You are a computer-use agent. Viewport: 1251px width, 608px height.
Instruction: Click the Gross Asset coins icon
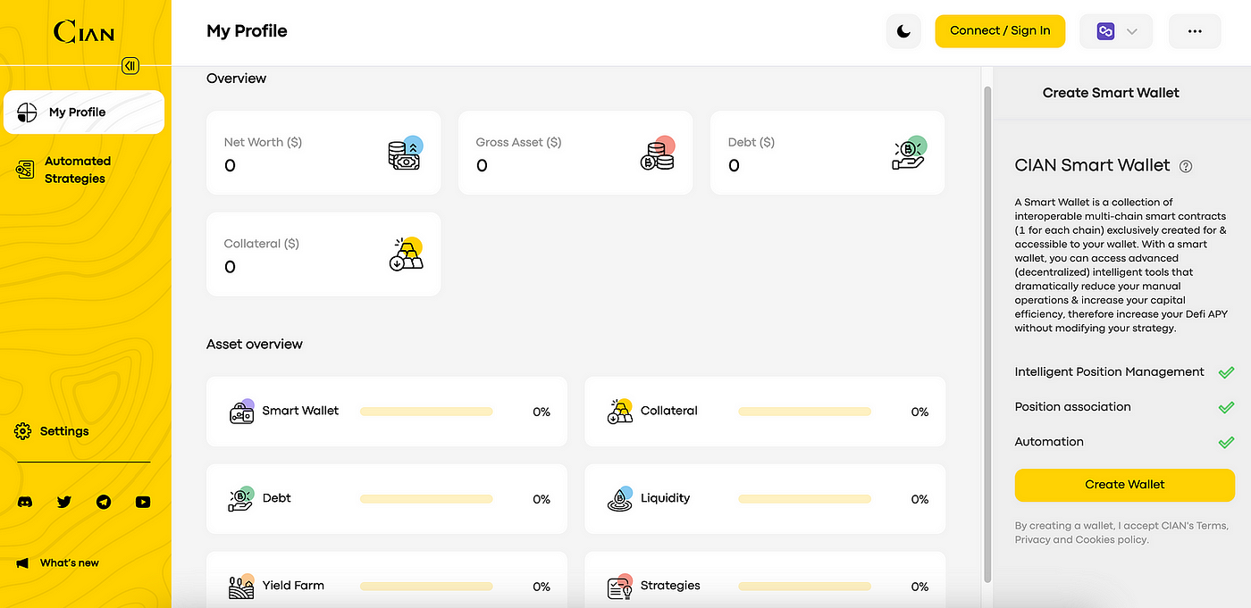[x=658, y=154]
